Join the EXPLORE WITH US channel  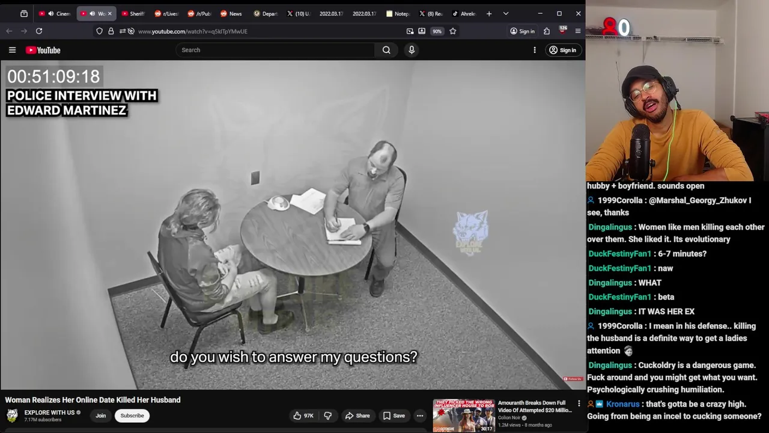(x=101, y=416)
